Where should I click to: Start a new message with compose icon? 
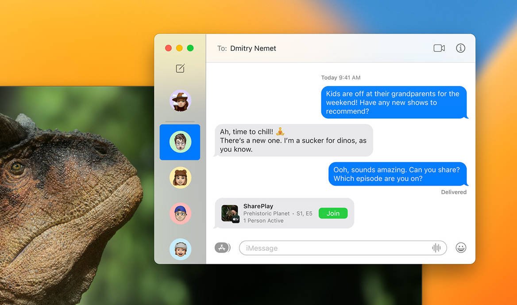(180, 68)
